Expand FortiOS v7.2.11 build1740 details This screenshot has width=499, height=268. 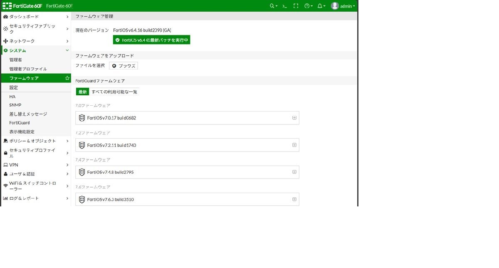coord(294,145)
